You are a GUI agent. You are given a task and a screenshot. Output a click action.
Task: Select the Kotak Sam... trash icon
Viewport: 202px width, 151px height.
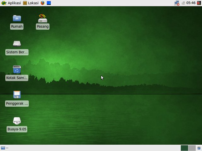17,69
